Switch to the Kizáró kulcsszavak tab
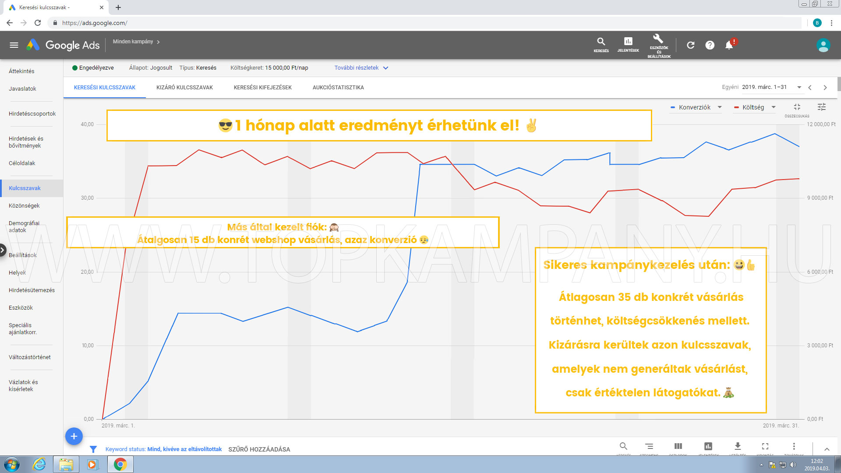841x473 pixels. point(184,88)
